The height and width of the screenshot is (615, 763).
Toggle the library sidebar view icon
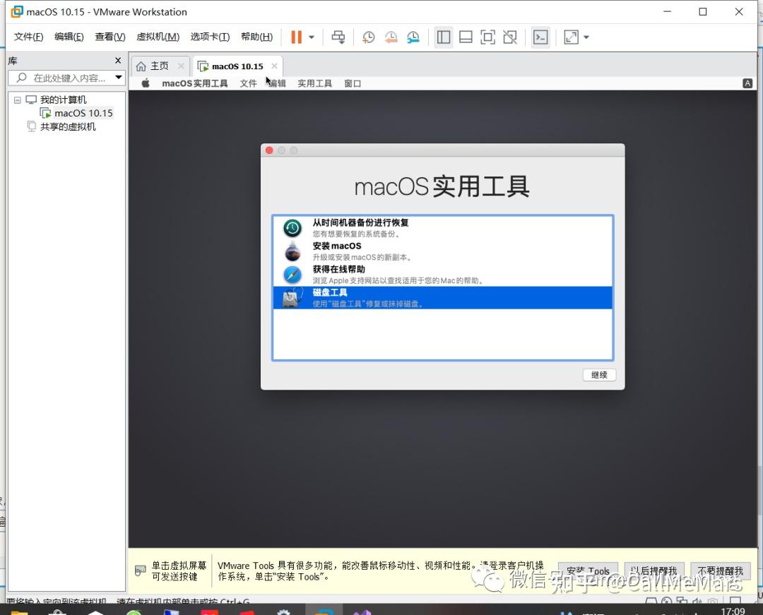coord(443,37)
